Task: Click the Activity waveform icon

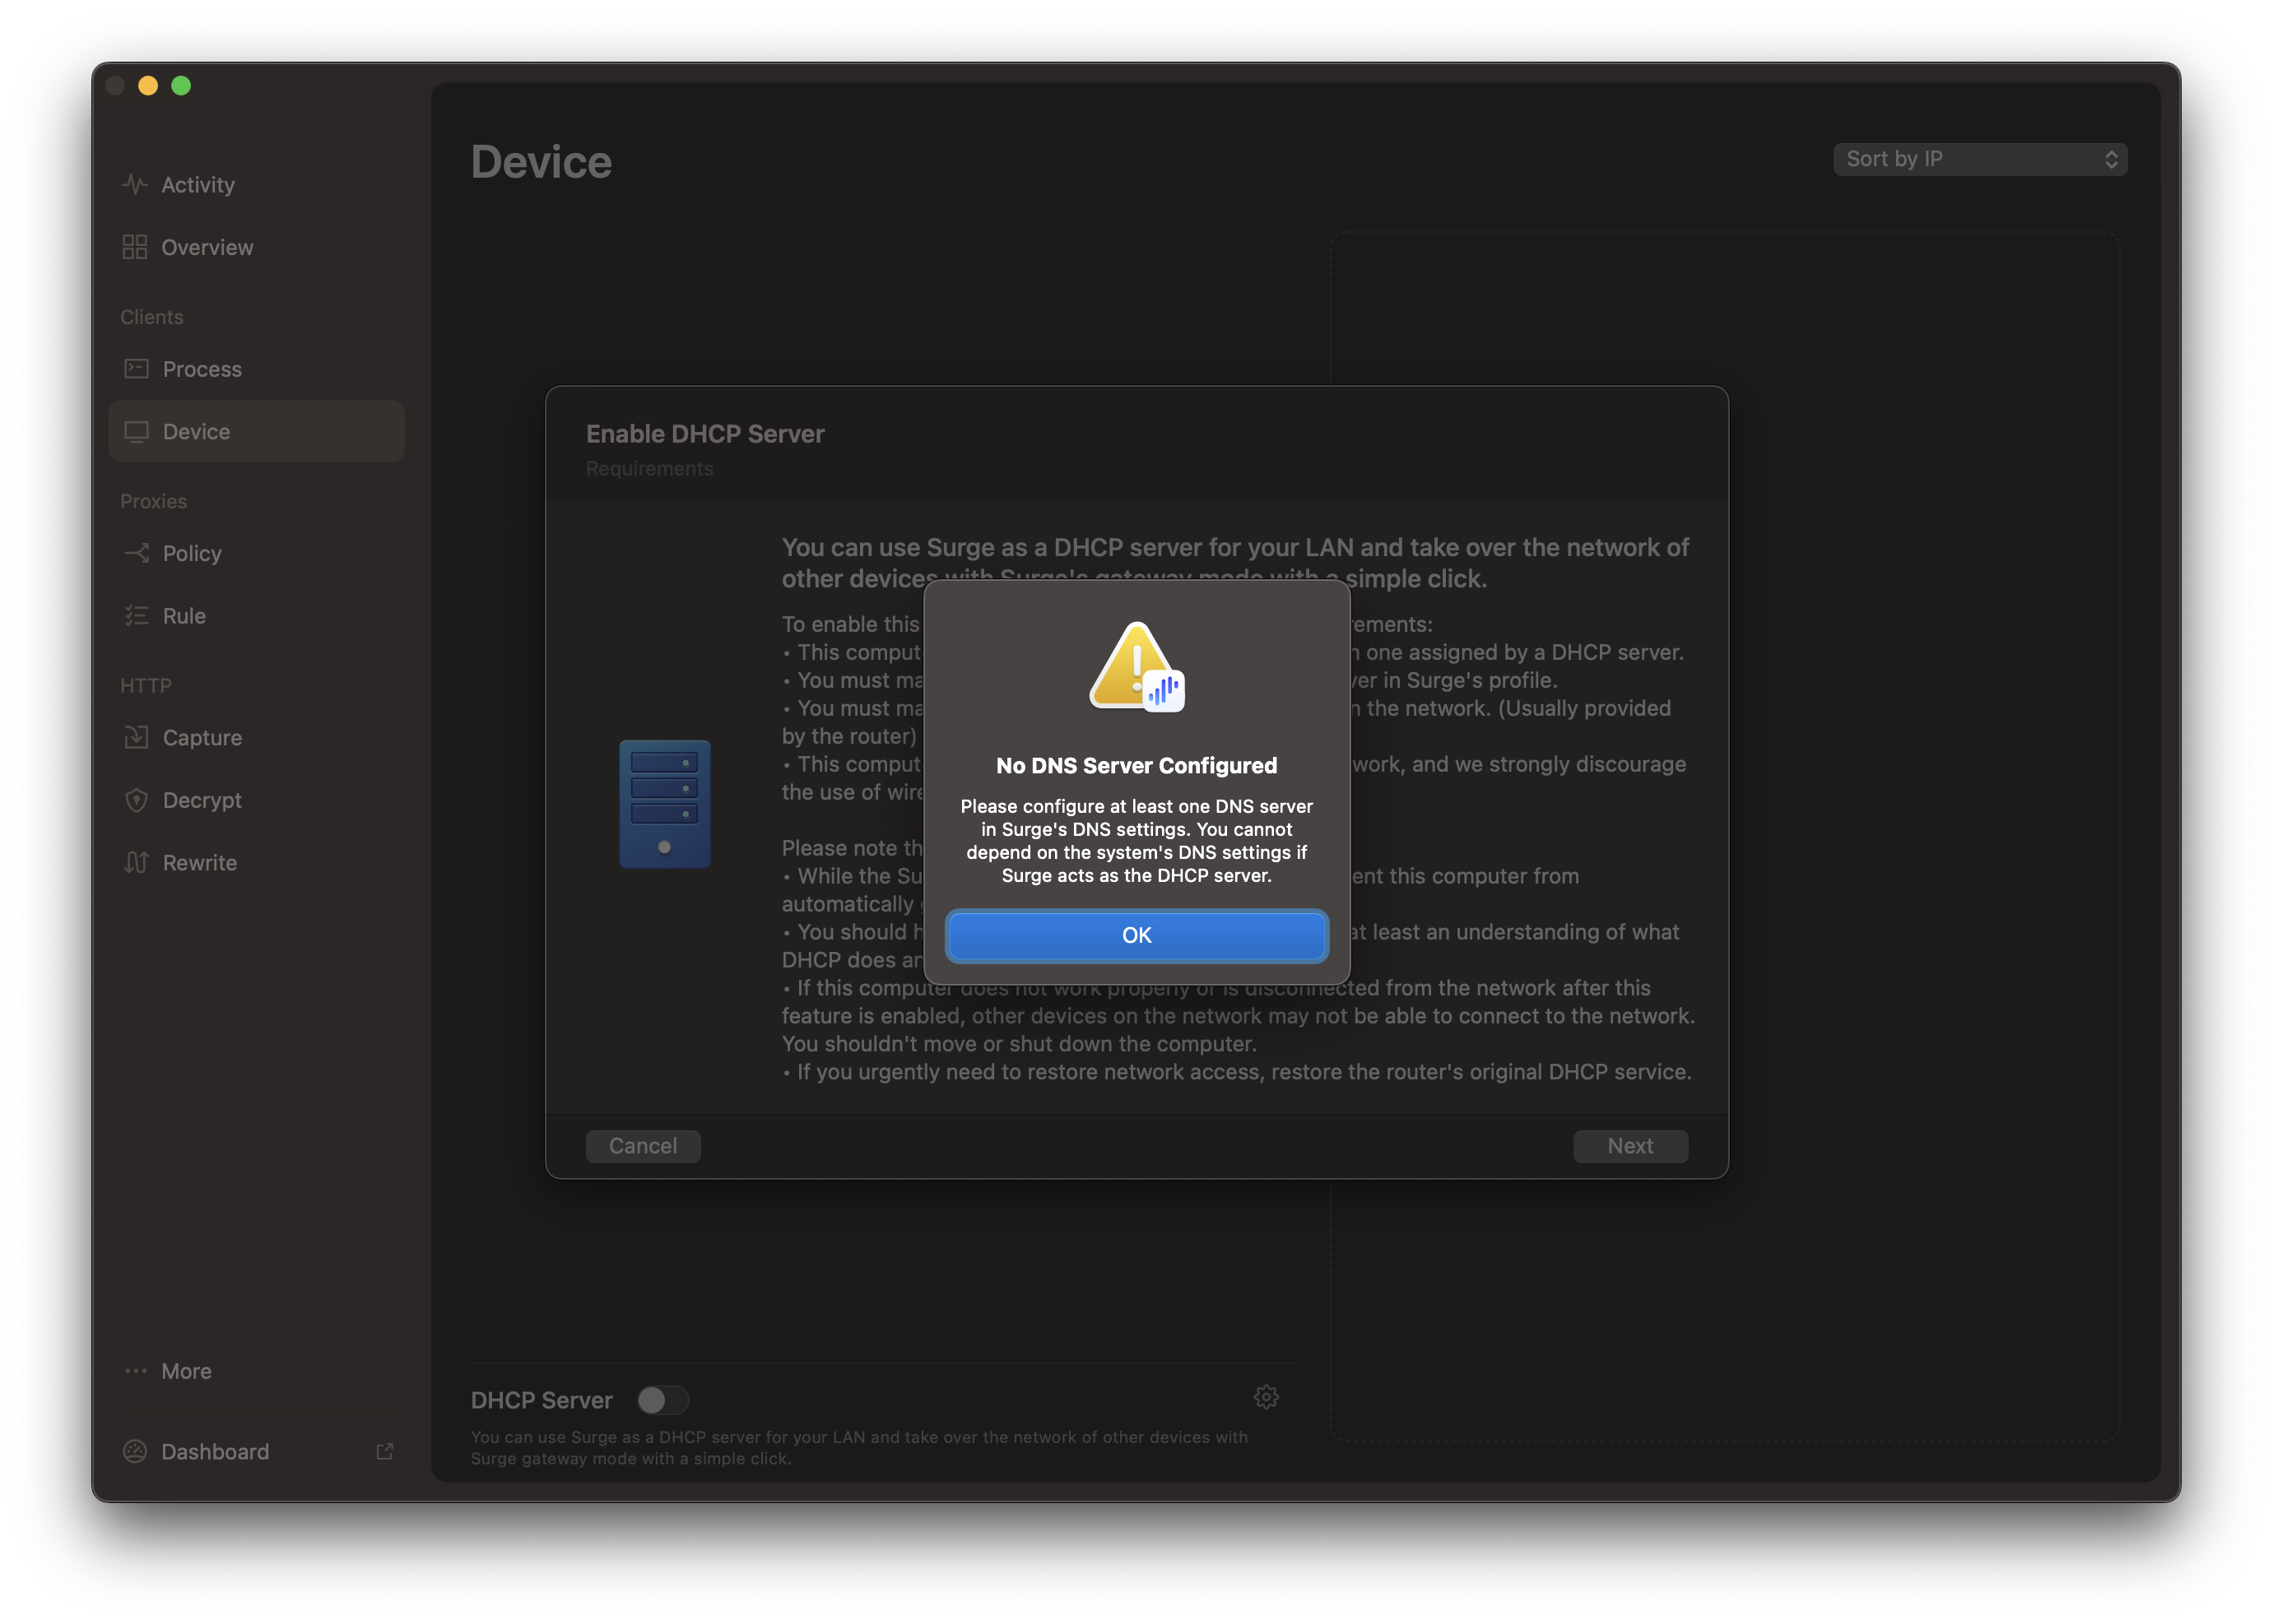Action: click(134, 185)
